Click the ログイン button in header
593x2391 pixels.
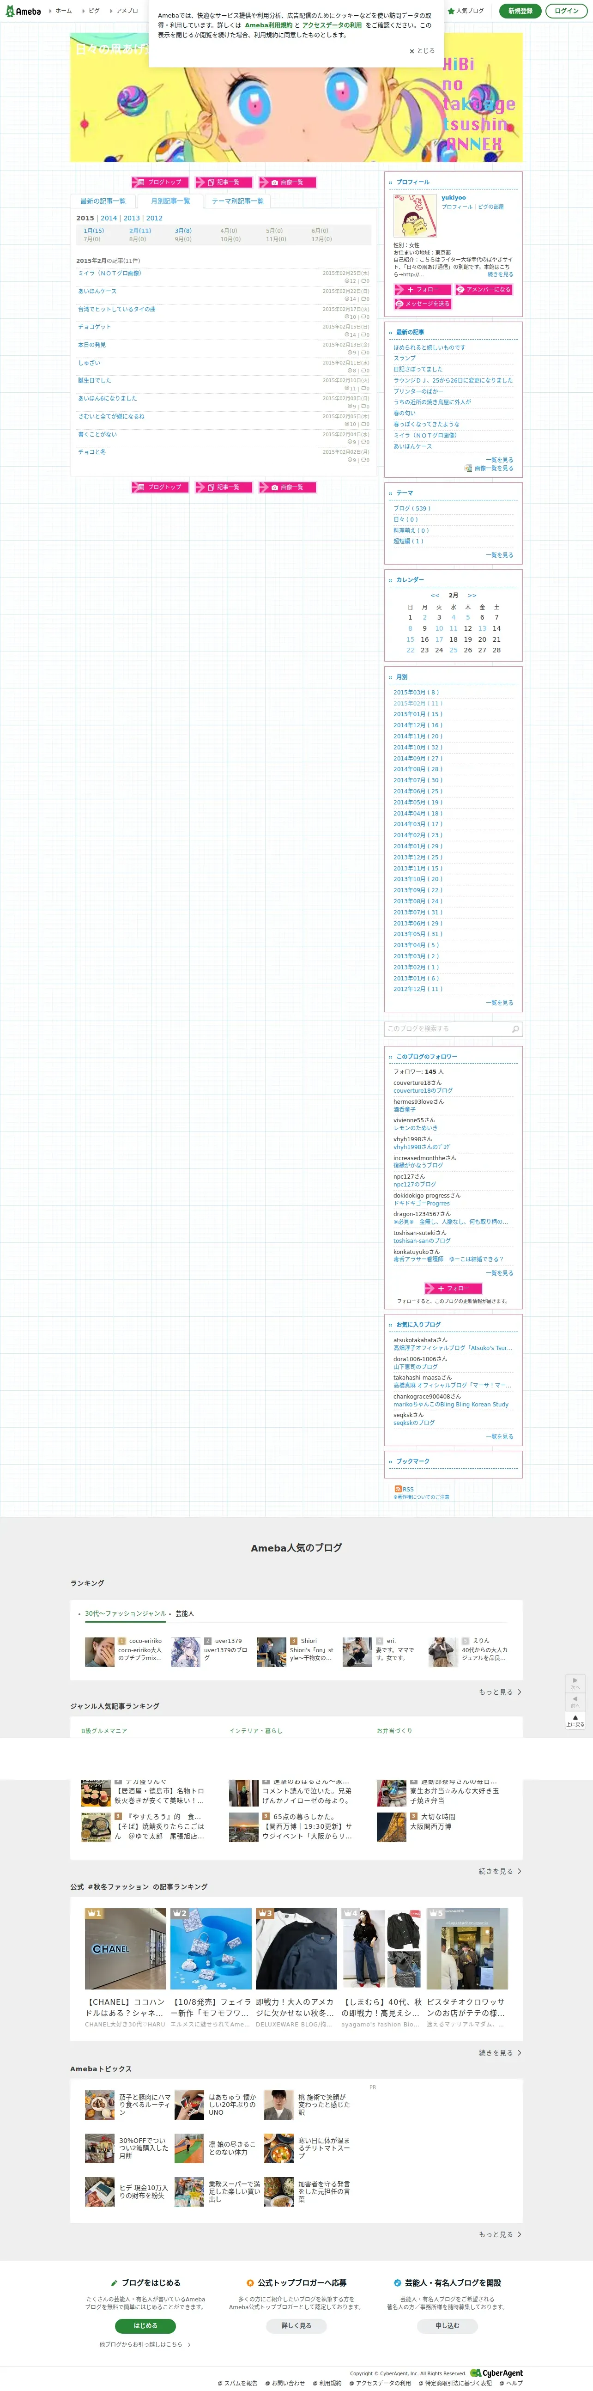[x=566, y=11]
